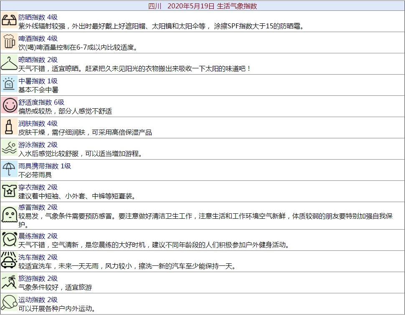Click the lipstick skin care icon
This screenshot has height=315, width=405.
9,127
